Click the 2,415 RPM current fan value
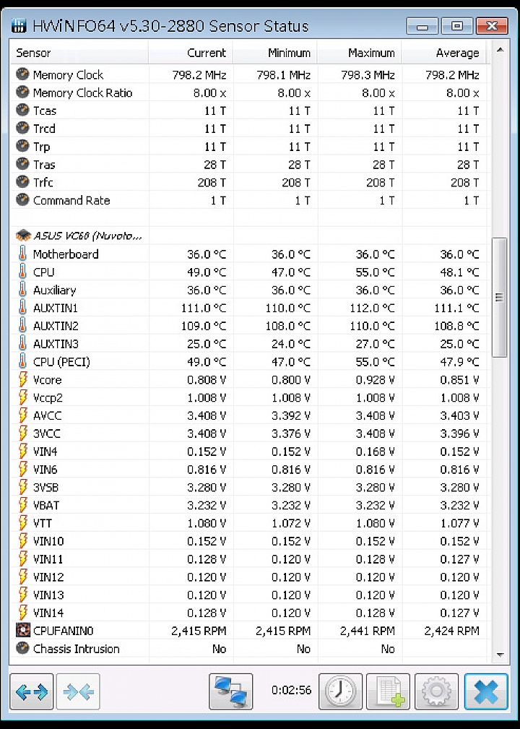 (199, 631)
